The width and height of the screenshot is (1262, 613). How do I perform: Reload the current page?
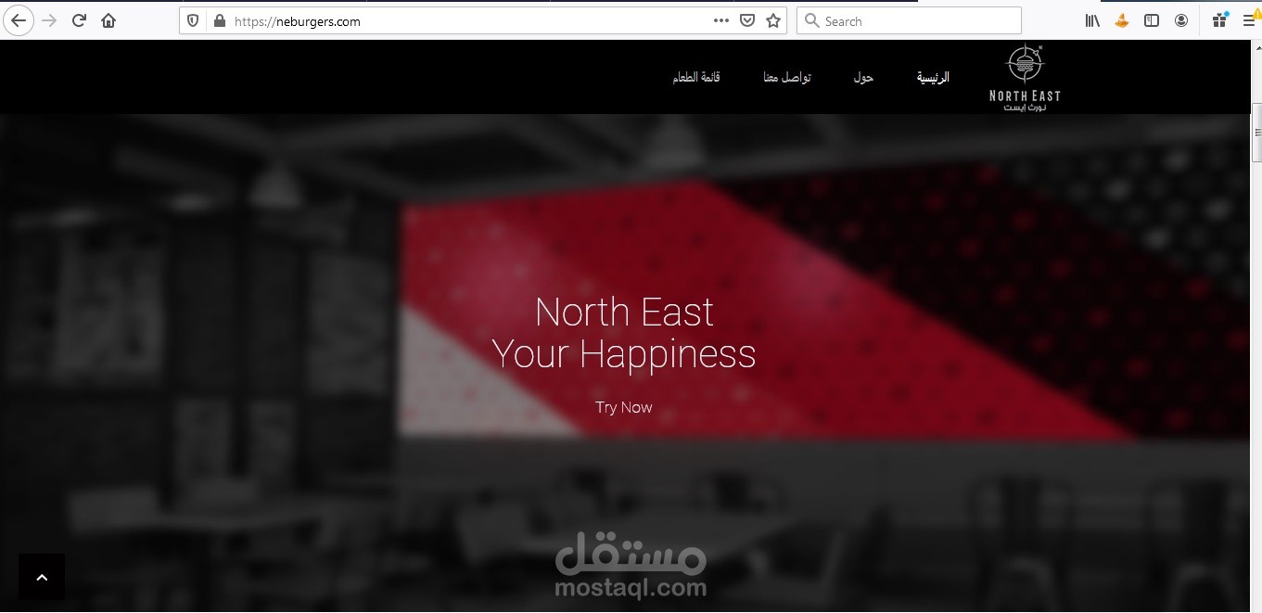click(80, 20)
